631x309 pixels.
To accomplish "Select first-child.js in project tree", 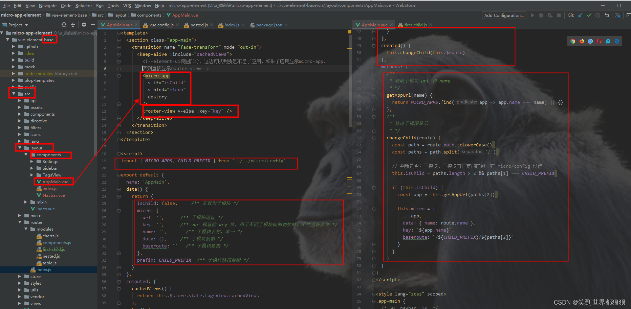I will (x=53, y=249).
